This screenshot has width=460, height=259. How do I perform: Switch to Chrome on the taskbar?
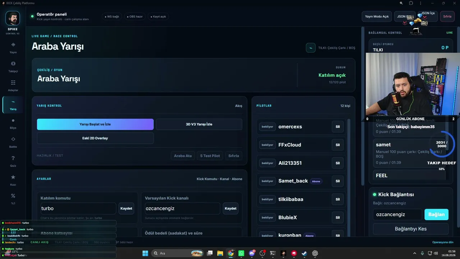click(231, 253)
